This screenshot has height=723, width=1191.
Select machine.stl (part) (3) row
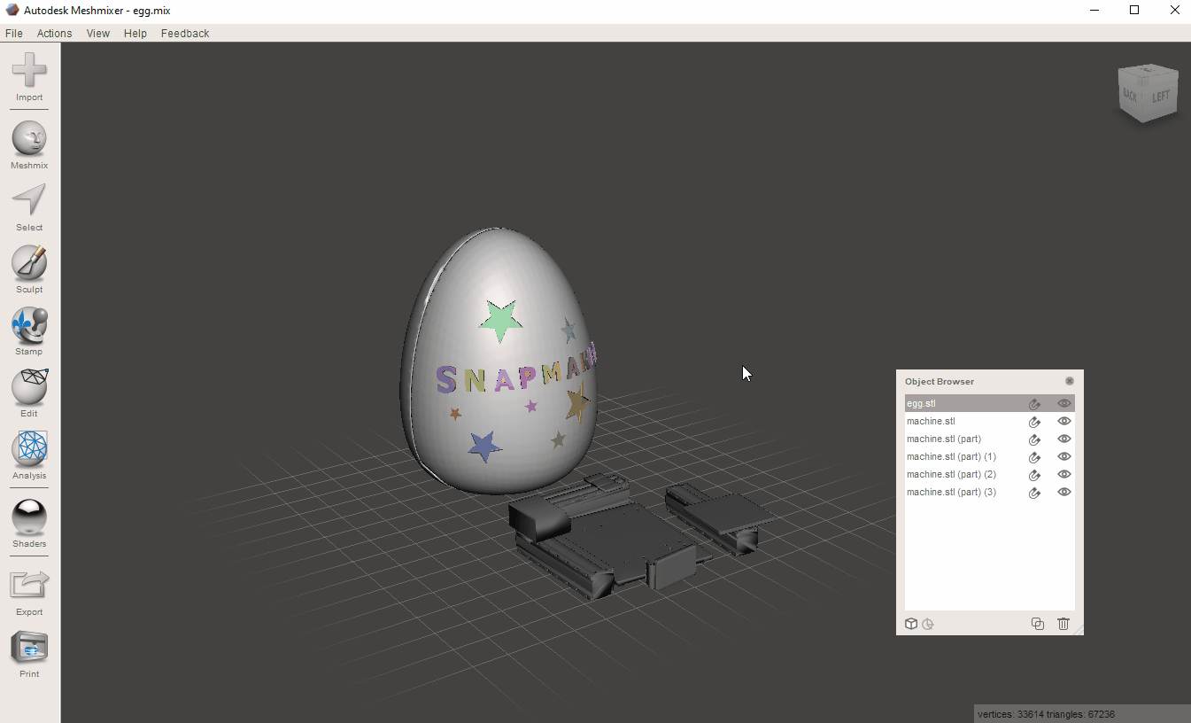pyautogui.click(x=990, y=493)
